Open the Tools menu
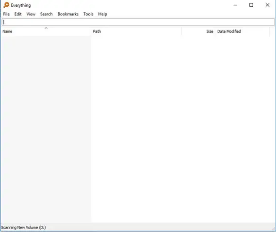 pos(88,14)
